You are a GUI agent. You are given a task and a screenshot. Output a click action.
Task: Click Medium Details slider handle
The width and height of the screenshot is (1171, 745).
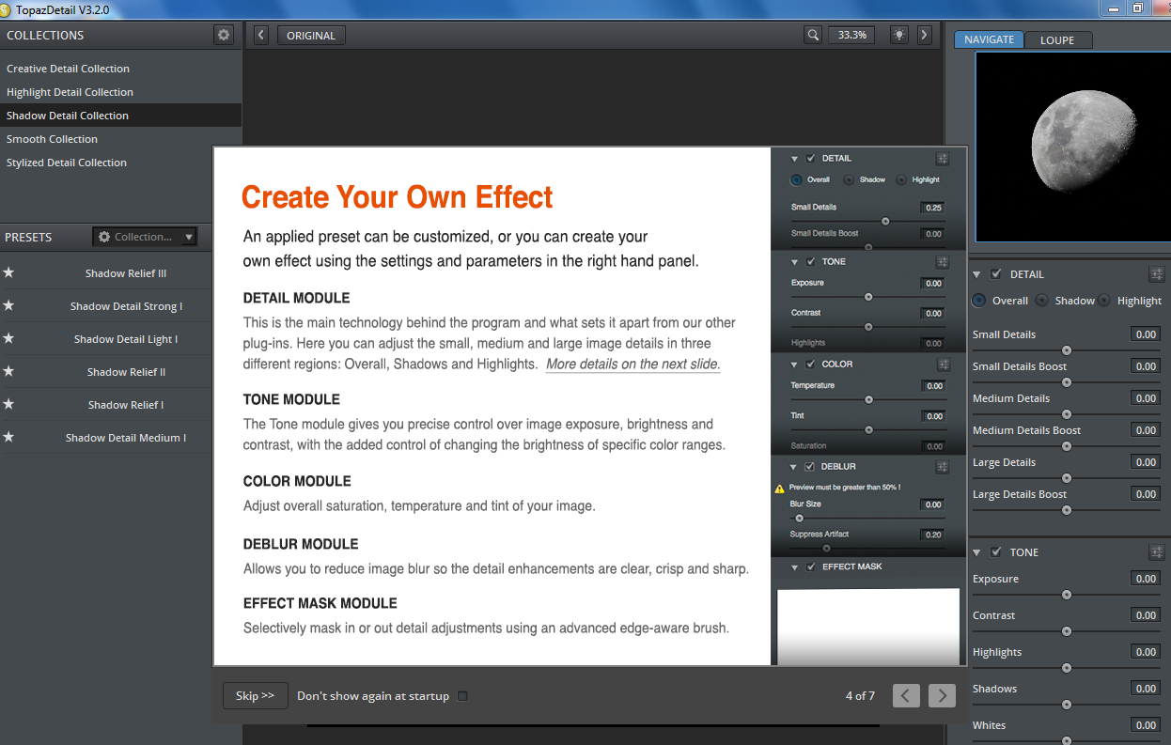coord(1066,414)
